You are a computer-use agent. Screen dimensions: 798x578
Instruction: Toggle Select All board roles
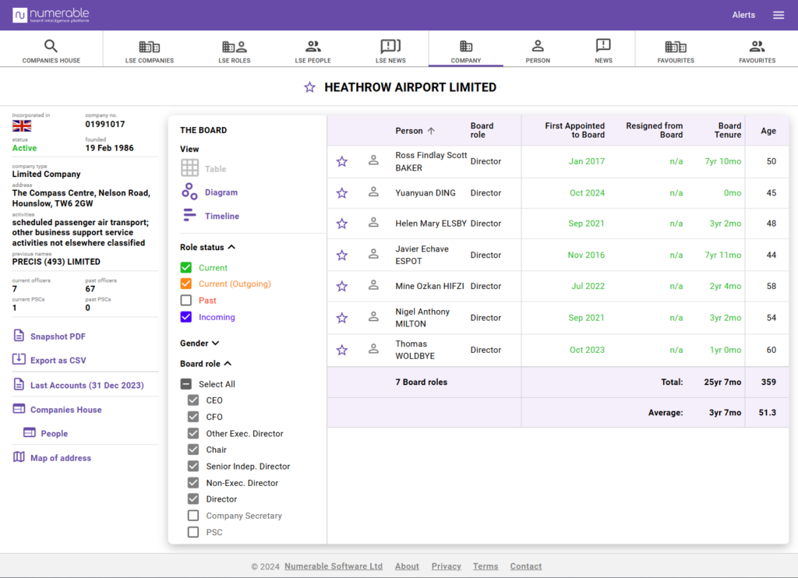[x=186, y=384]
